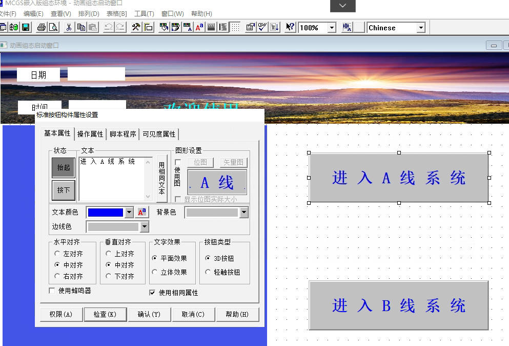Switch to the 脚本程序 tab
The height and width of the screenshot is (346, 509).
tap(123, 134)
